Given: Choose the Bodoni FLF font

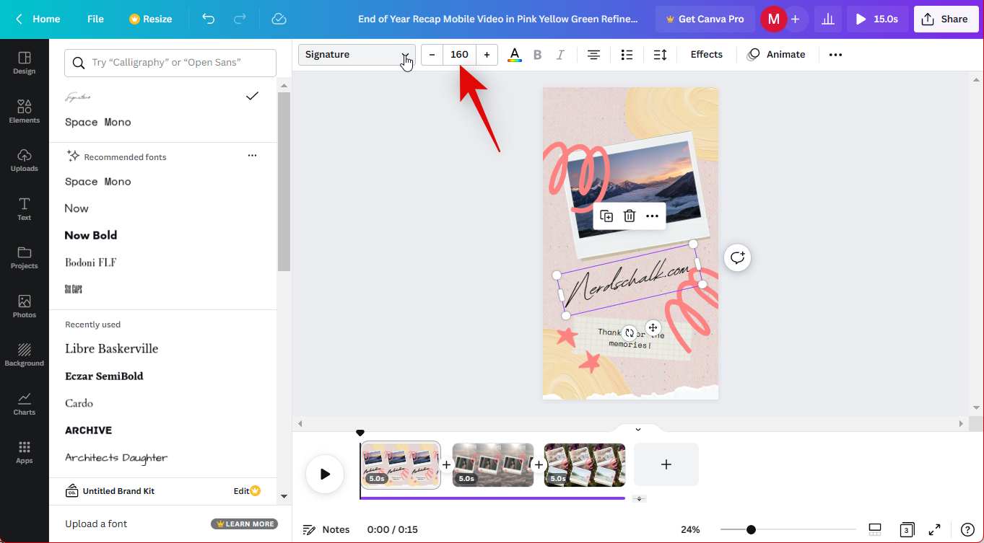Looking at the screenshot, I should 91,262.
